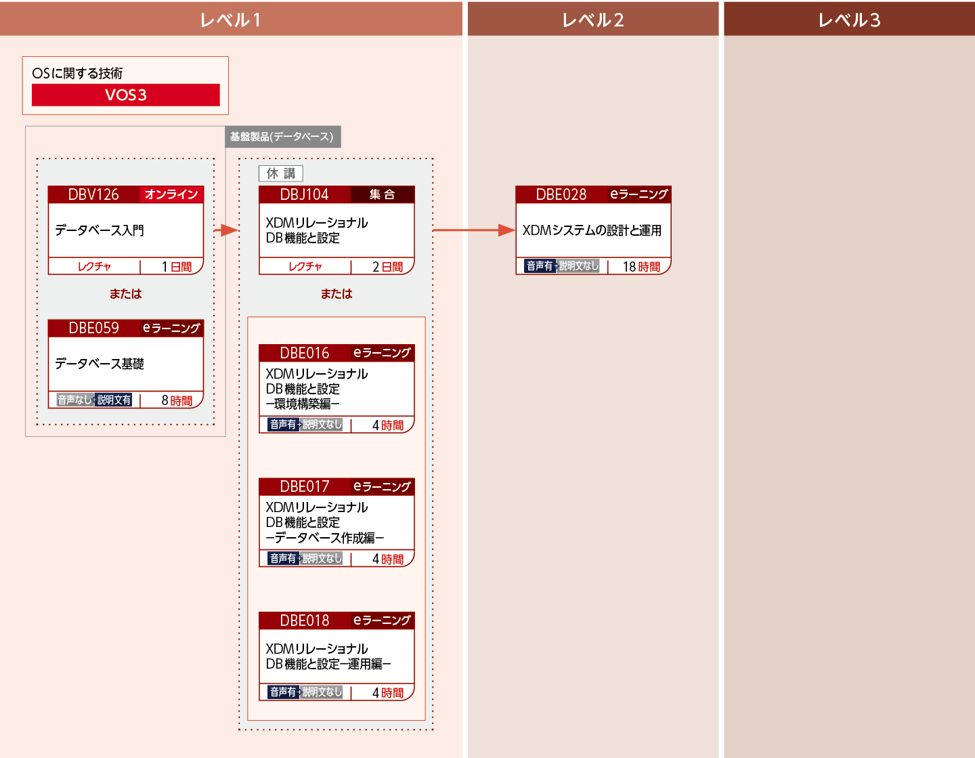975x758 pixels.
Task: Click 音声なし badge on DBE059
Action: [x=74, y=400]
